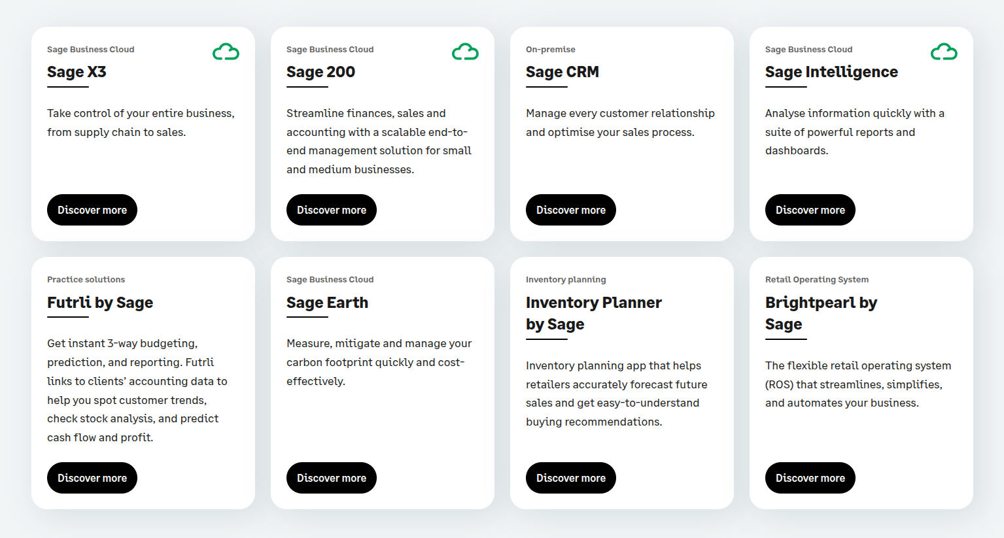Viewport: 1004px width, 538px height.
Task: Open Discover more for Brightpearl by Sage
Action: [x=810, y=478]
